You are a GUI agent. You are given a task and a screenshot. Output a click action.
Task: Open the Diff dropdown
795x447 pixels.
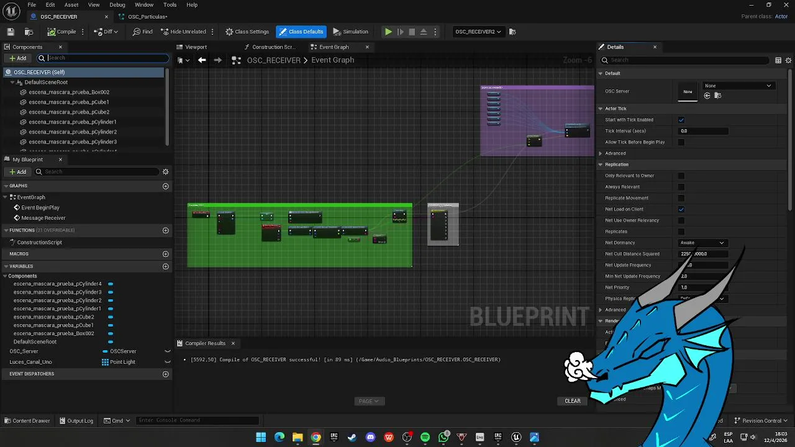(x=107, y=32)
